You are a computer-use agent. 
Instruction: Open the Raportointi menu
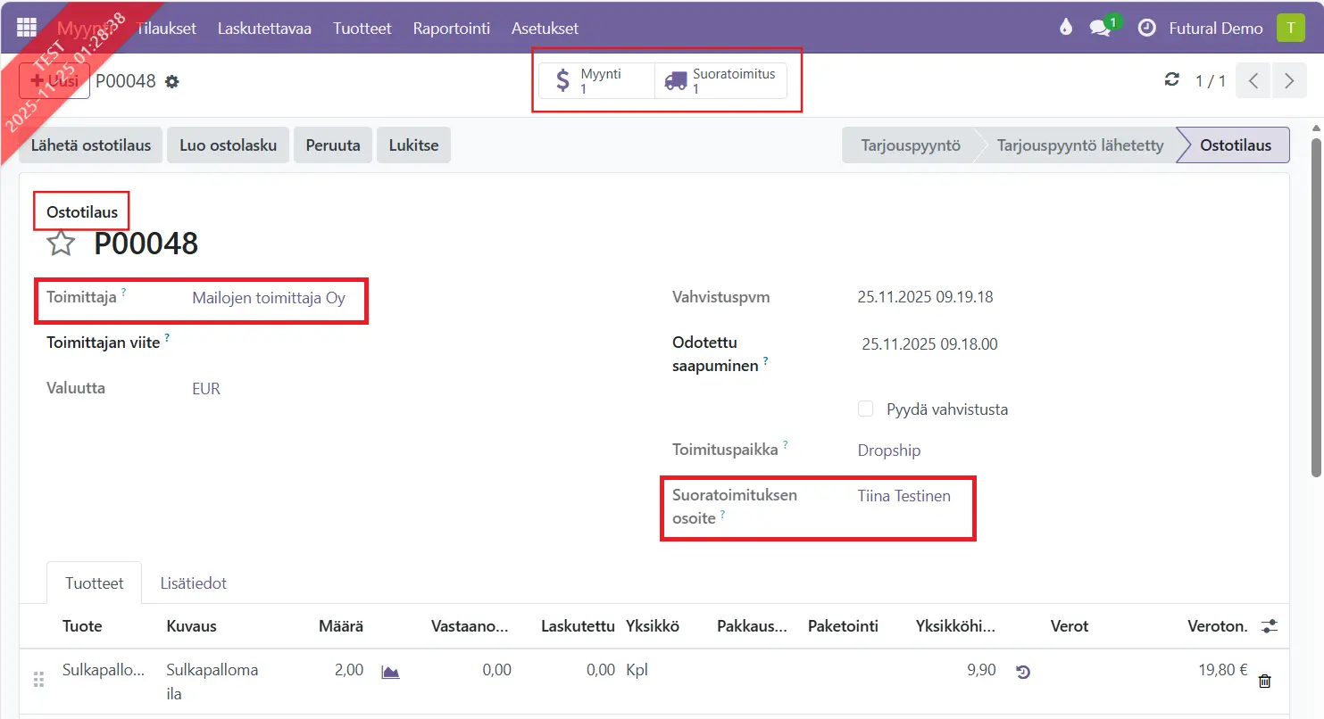pos(451,28)
